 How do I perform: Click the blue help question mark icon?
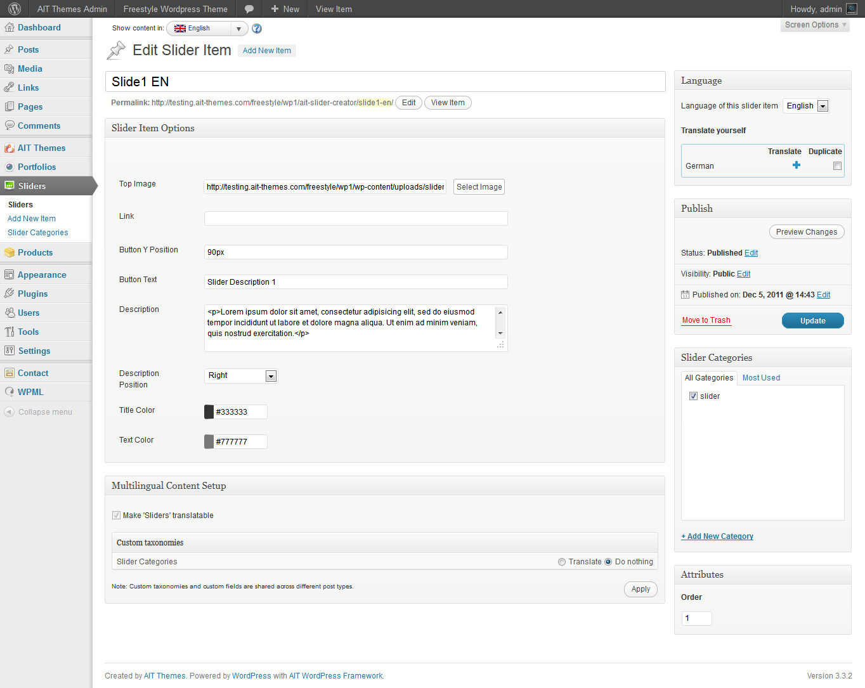257,29
